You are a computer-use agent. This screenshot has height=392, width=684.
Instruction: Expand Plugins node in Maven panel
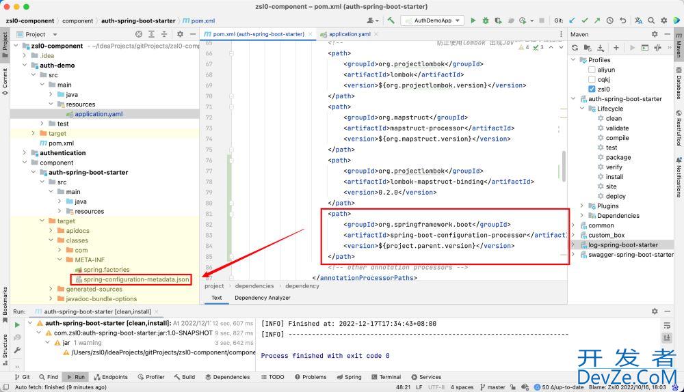click(582, 206)
